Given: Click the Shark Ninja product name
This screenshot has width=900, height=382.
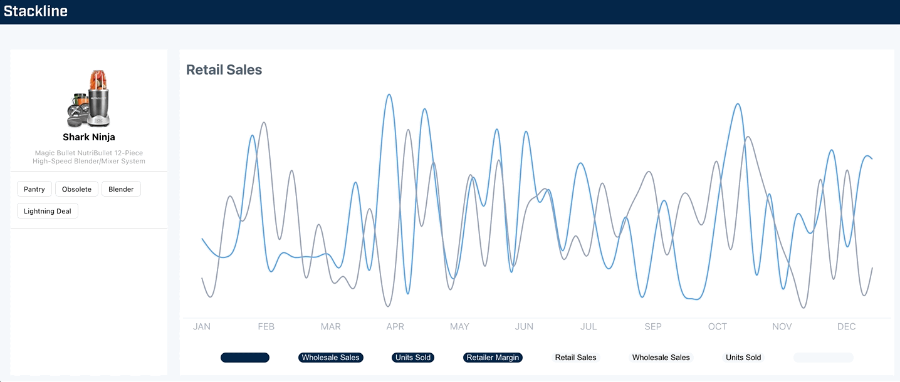Looking at the screenshot, I should point(89,137).
